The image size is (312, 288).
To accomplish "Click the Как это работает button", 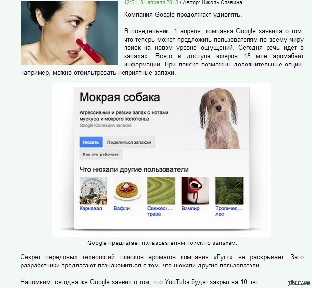I will pyautogui.click(x=101, y=154).
